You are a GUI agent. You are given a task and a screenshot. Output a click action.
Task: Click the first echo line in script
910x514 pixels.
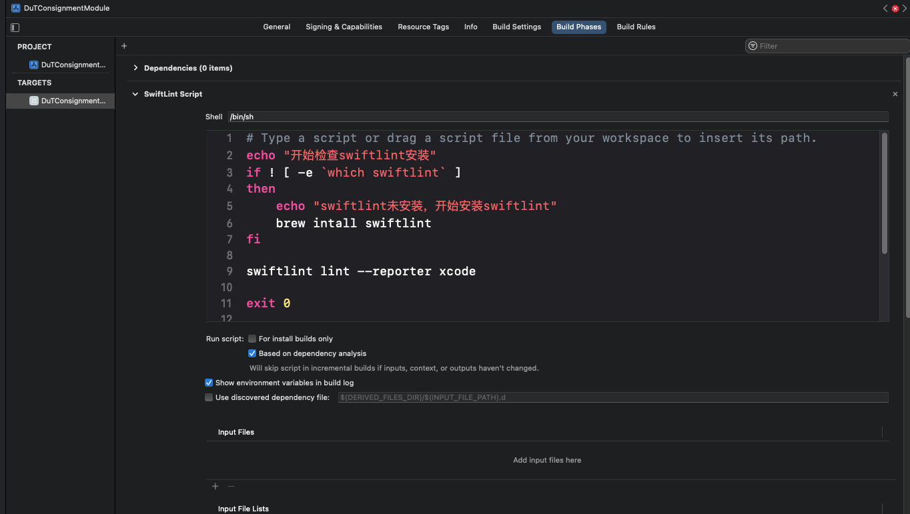[x=341, y=155]
